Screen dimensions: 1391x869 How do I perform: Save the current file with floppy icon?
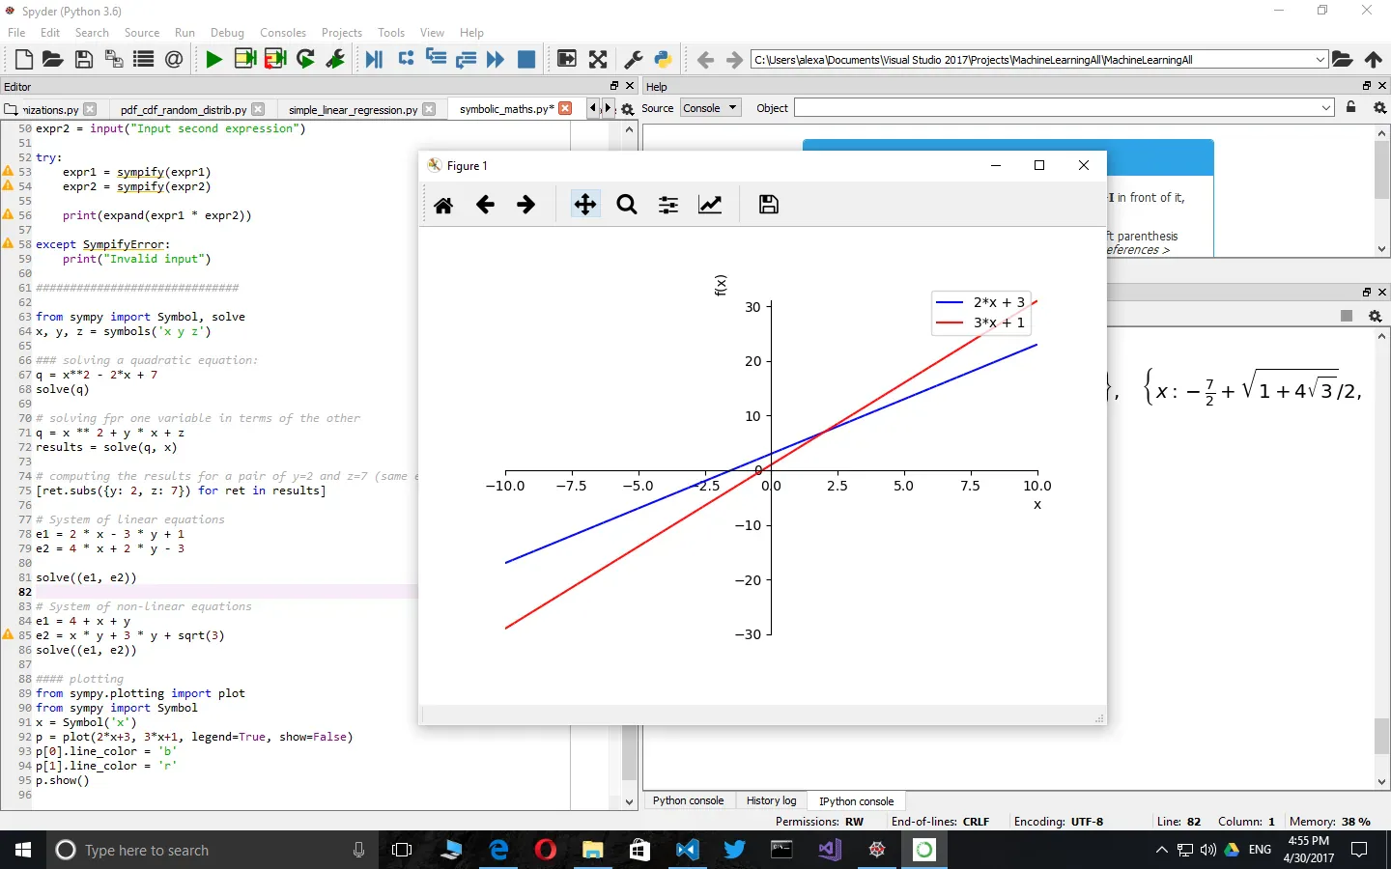[x=84, y=60]
